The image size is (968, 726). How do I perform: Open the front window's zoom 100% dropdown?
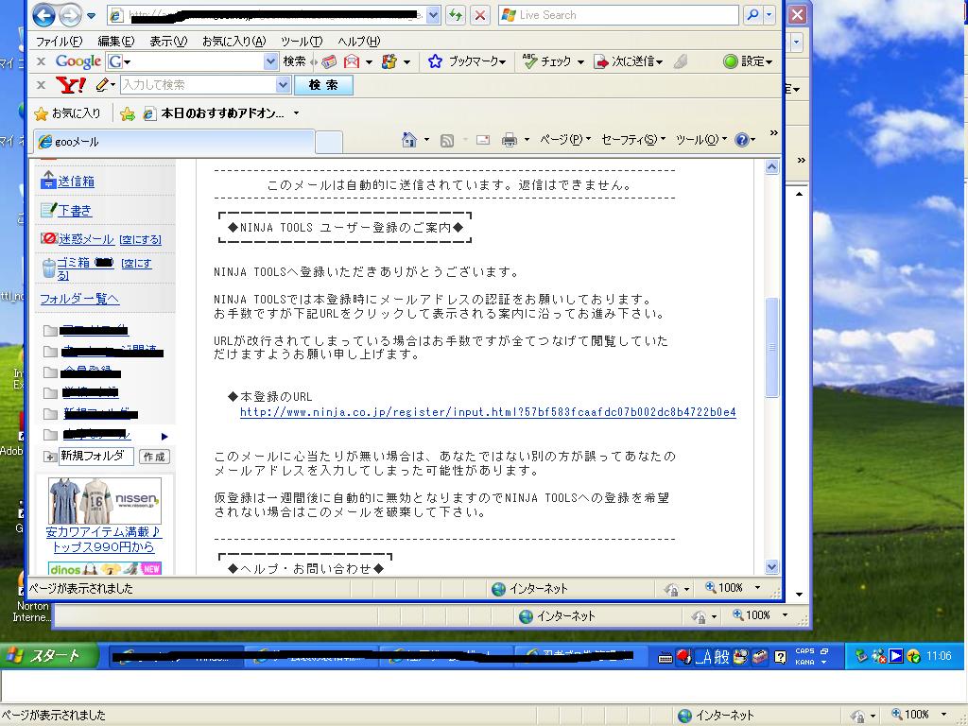[757, 588]
